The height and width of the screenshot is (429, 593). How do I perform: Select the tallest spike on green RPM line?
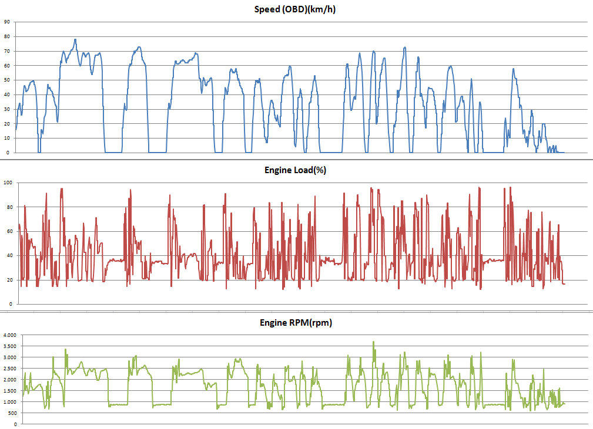(x=373, y=342)
